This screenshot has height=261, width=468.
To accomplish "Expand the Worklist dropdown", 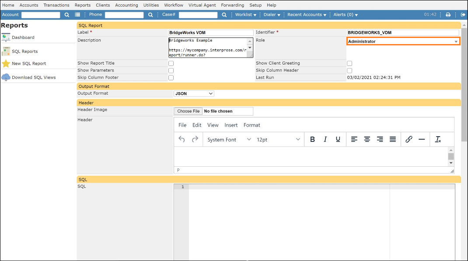I will click(246, 14).
